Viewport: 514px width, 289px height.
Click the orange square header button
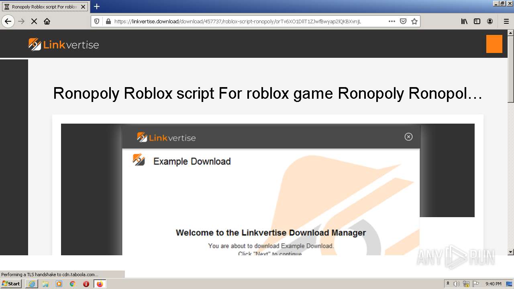[x=494, y=44]
